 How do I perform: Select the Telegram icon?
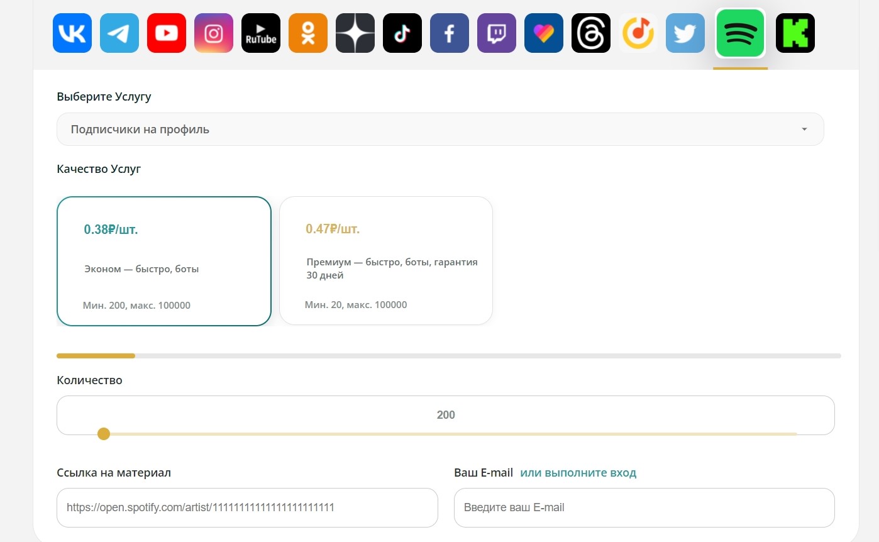click(x=119, y=33)
